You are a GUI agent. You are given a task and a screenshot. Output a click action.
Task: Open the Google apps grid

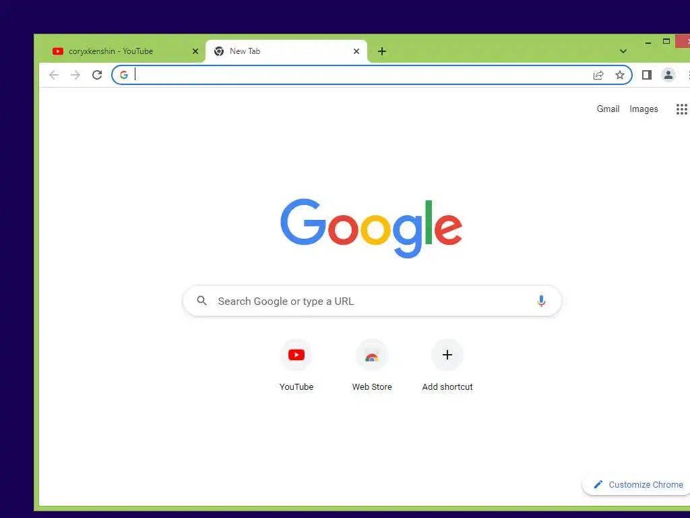coord(681,109)
